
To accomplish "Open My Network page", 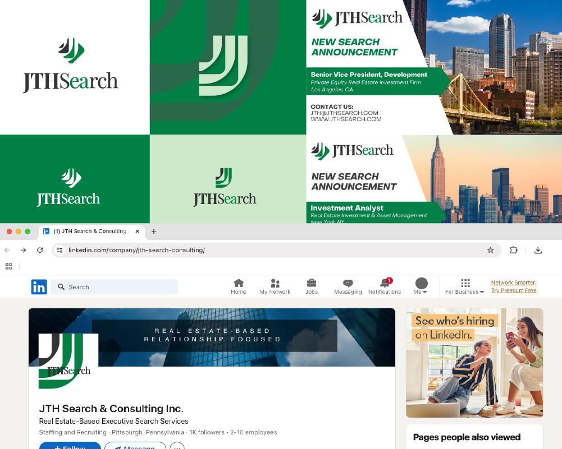I will pyautogui.click(x=275, y=287).
